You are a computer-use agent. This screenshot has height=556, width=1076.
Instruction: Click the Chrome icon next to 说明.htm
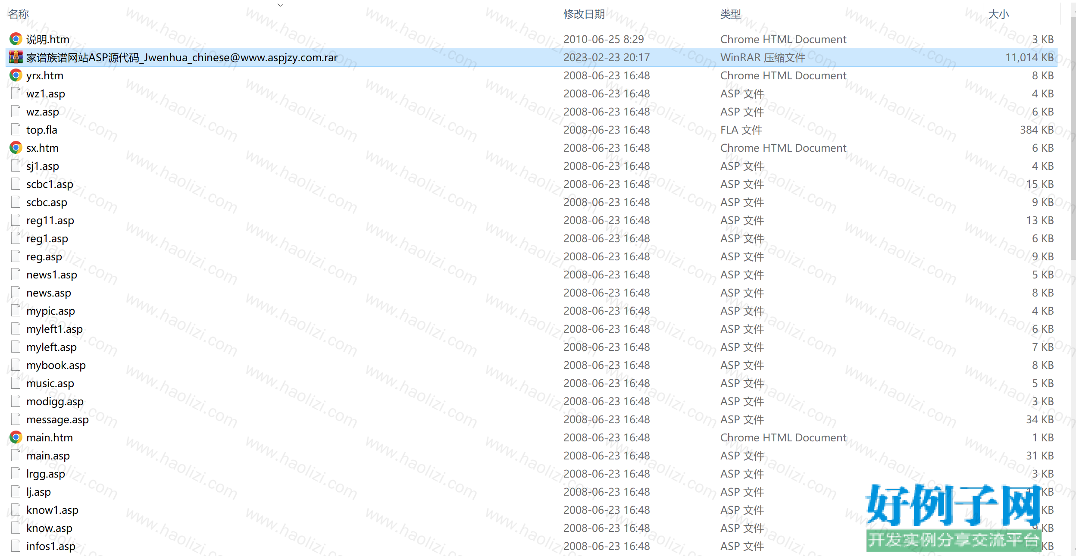click(16, 39)
